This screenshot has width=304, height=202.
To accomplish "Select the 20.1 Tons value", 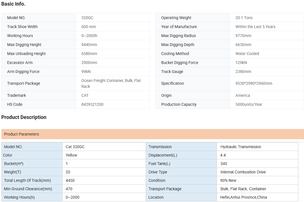I will (x=244, y=18).
